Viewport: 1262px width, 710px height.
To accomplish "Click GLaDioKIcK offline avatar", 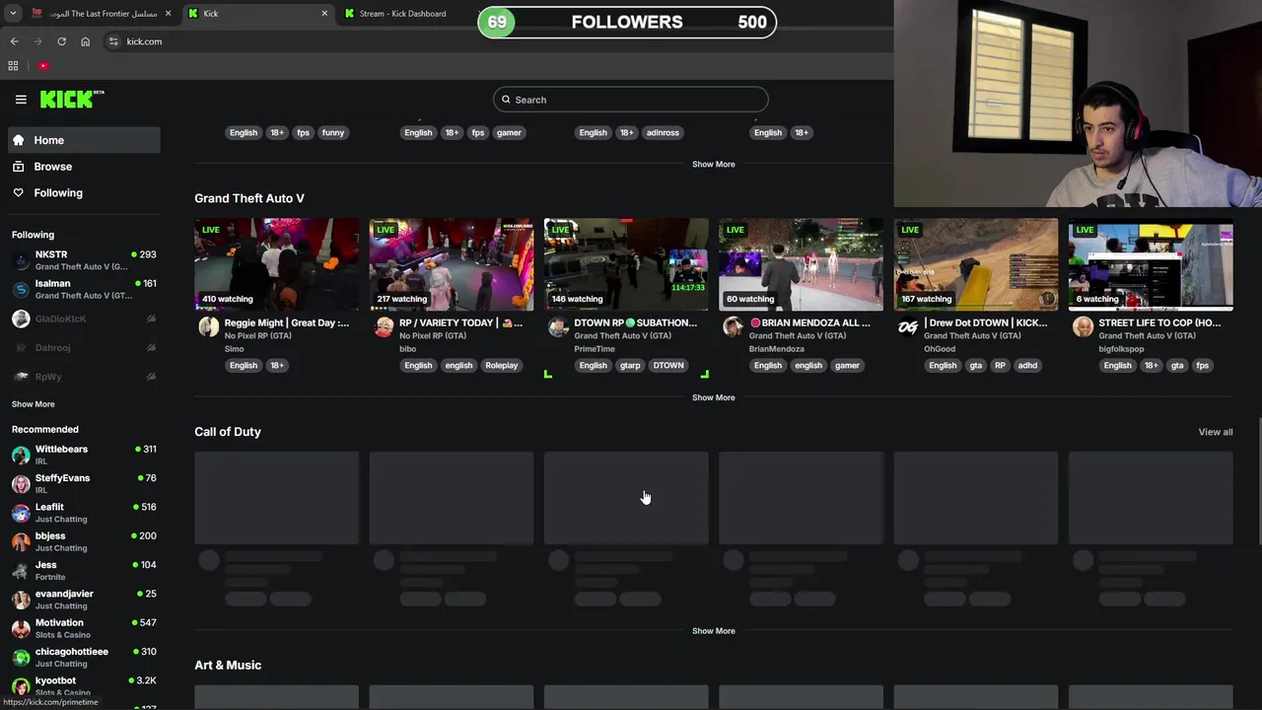I will pos(21,319).
